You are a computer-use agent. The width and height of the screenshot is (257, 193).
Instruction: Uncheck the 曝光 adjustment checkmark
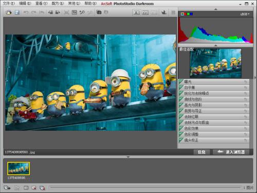[181, 82]
